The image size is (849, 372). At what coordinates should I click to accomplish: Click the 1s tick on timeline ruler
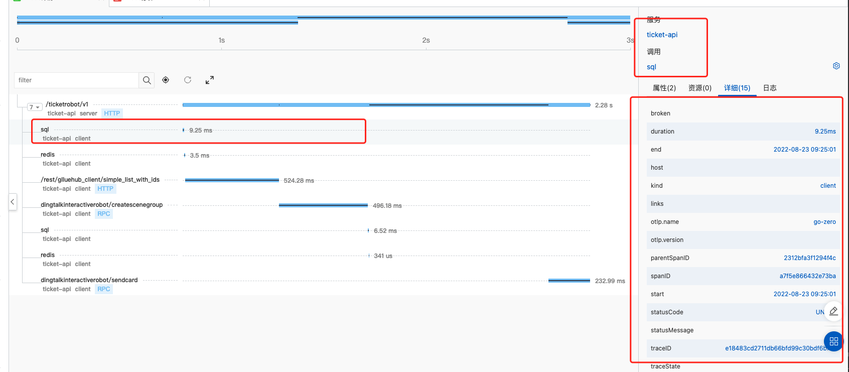(221, 40)
